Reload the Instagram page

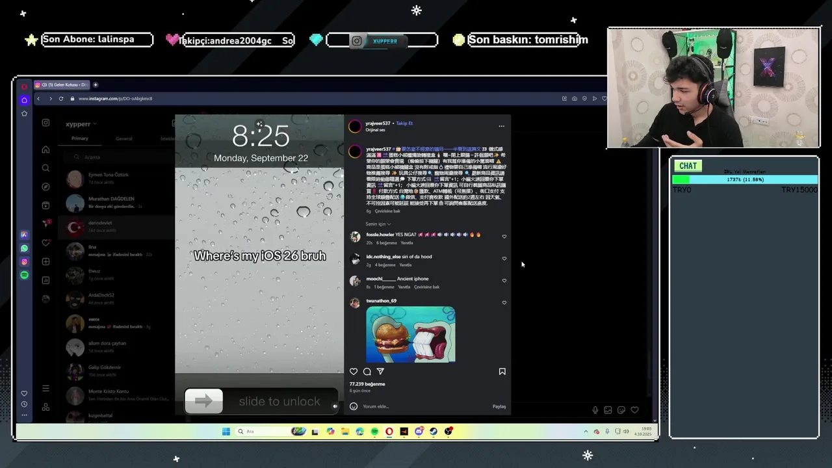tap(61, 99)
